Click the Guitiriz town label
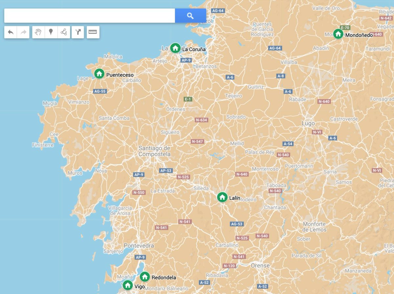 [255, 87]
